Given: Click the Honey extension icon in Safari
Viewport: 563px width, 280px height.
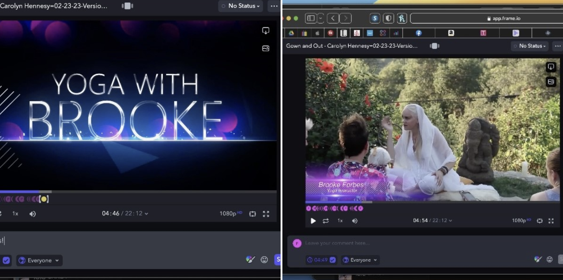Looking at the screenshot, I should click(x=401, y=18).
